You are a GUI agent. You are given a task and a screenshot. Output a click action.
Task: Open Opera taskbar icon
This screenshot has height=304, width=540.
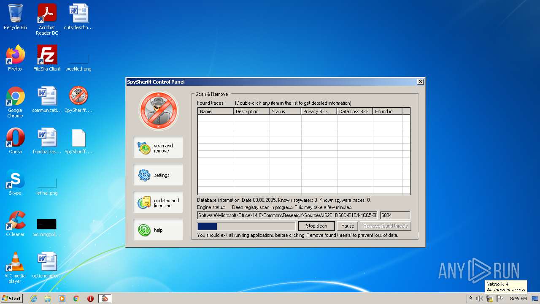(91, 299)
